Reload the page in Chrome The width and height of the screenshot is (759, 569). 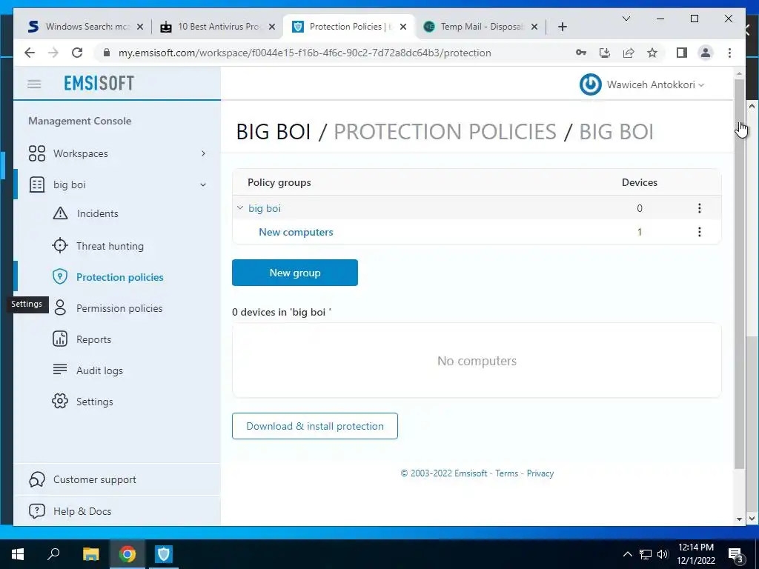(x=77, y=53)
